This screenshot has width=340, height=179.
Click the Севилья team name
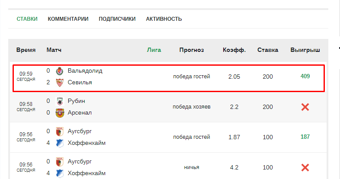(80, 83)
